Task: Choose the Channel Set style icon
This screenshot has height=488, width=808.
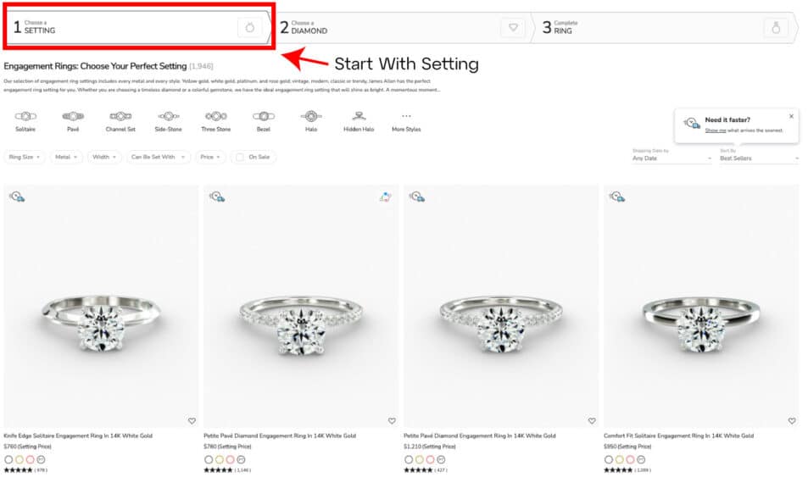Action: pyautogui.click(x=121, y=119)
